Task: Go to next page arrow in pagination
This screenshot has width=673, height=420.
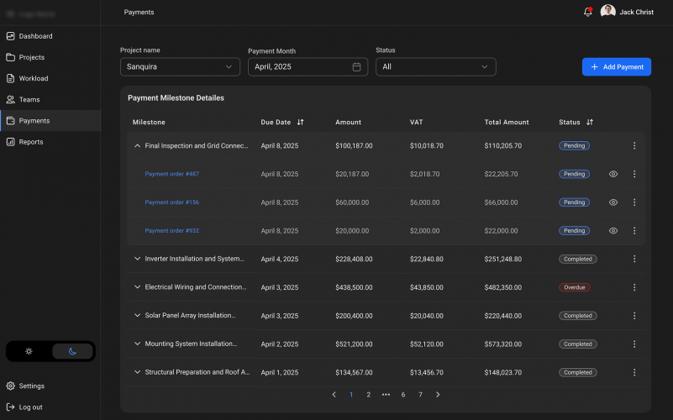Action: (438, 394)
